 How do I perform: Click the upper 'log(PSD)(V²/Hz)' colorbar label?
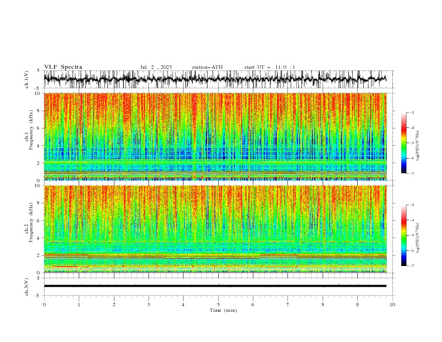point(417,146)
